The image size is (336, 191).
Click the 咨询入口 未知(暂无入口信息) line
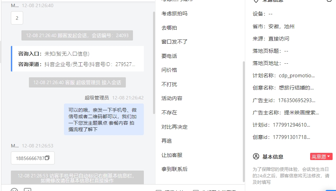[54, 54]
